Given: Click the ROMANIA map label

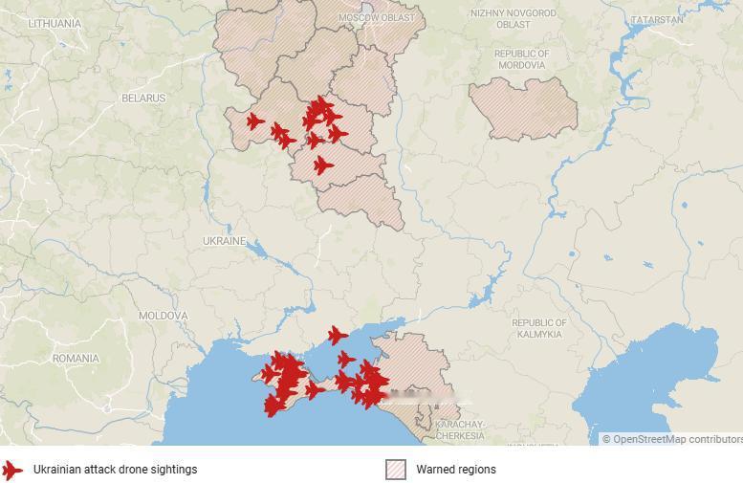Looking at the screenshot, I should (x=76, y=359).
